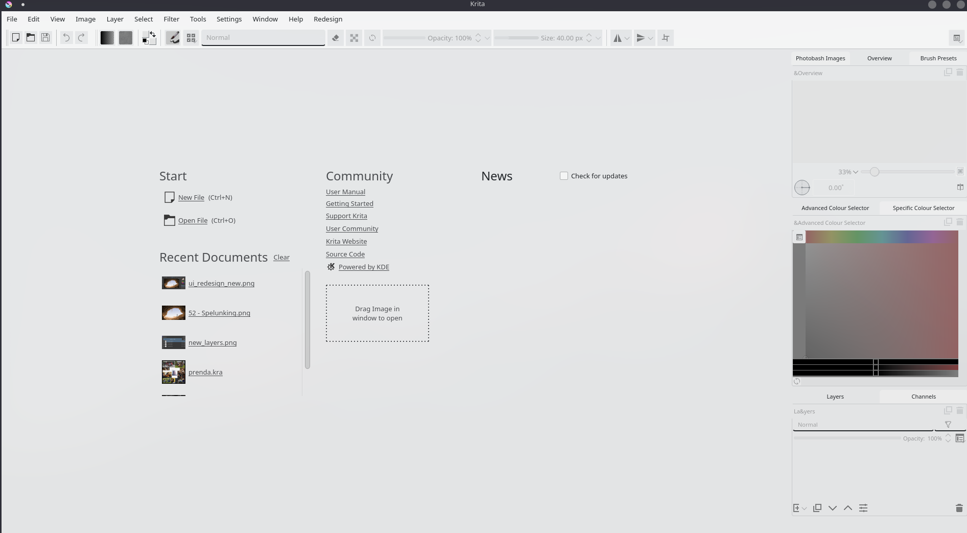Create a new document from the toolbar

[x=16, y=38]
